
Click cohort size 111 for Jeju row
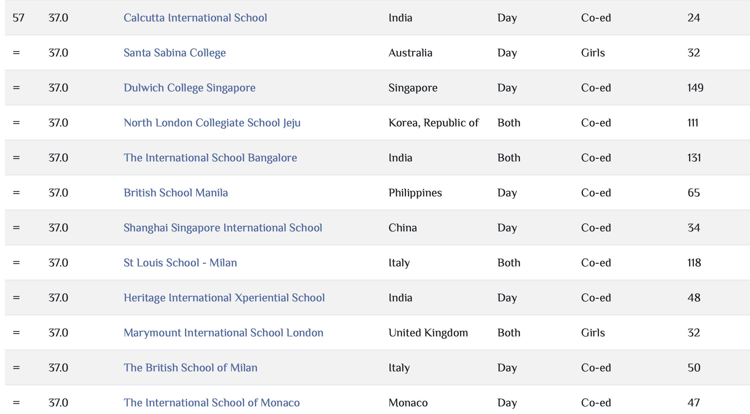(x=693, y=123)
